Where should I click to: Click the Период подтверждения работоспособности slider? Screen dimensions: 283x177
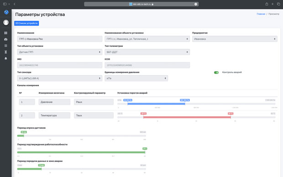click(x=82, y=152)
